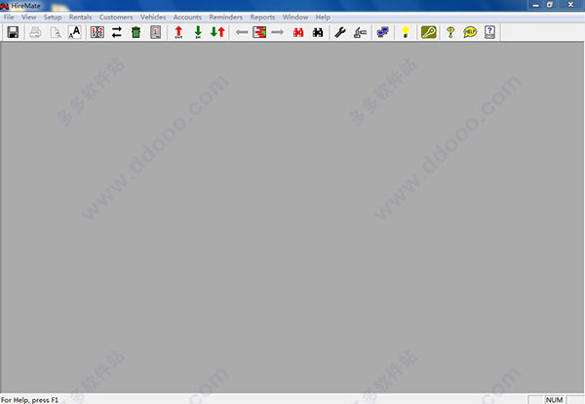Open the Help menu

click(x=323, y=18)
